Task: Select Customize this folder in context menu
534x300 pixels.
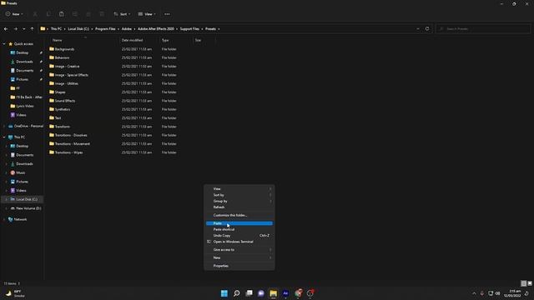Action: 239,215
